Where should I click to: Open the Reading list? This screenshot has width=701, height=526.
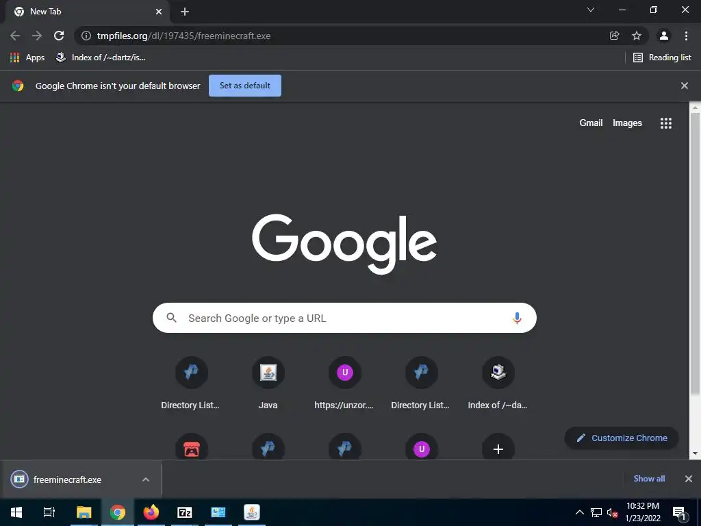(x=662, y=58)
